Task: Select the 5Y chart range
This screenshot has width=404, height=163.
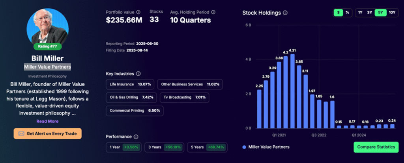Action: pyautogui.click(x=381, y=13)
